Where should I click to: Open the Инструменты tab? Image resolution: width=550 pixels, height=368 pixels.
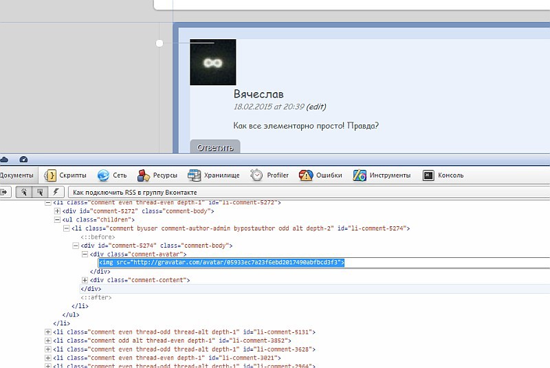pos(382,175)
